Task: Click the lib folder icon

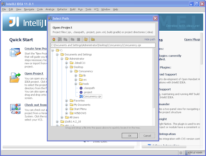Action: coord(81,75)
